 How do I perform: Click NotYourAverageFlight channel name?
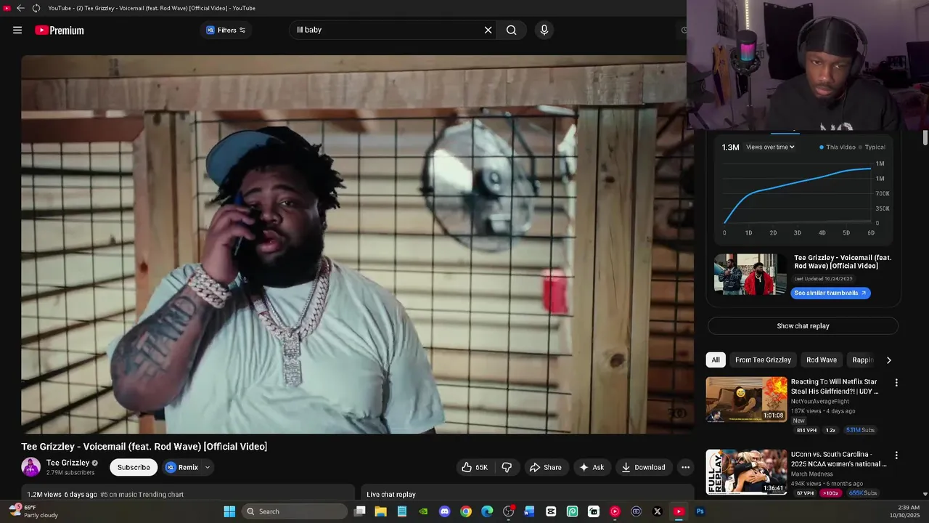[820, 401]
